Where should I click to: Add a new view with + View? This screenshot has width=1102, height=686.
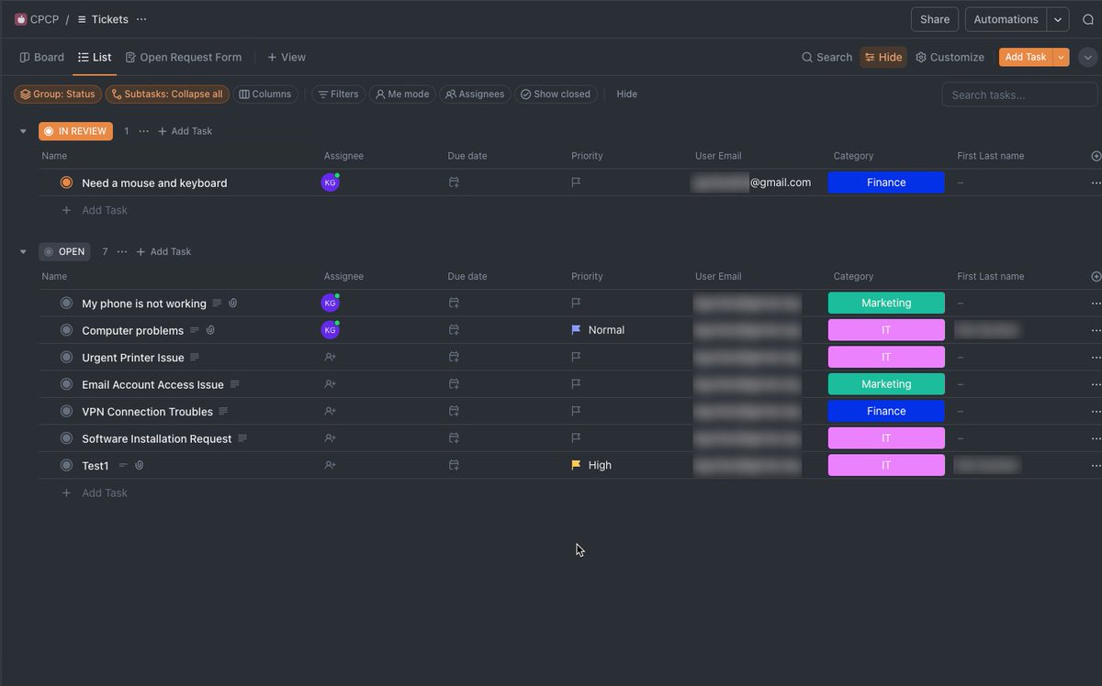pyautogui.click(x=287, y=57)
